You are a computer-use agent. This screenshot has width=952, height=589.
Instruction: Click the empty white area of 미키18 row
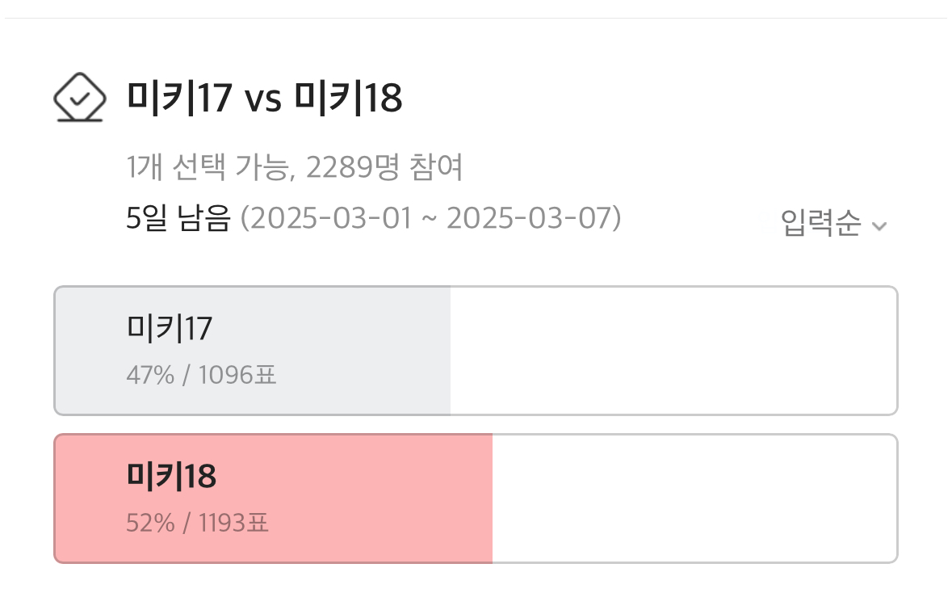(693, 499)
